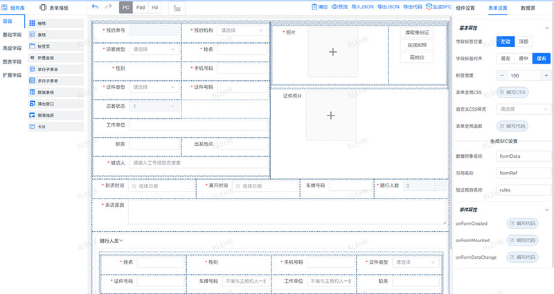Click 清空 trash icon to clear form
The width and height of the screenshot is (554, 294).
(x=314, y=7)
